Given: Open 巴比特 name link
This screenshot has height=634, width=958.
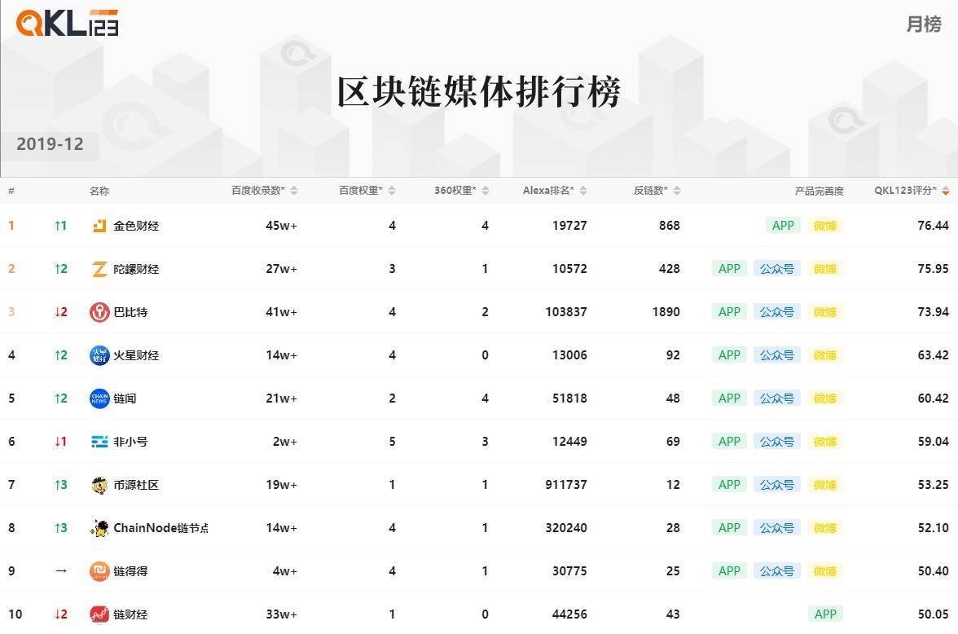Looking at the screenshot, I should pyautogui.click(x=130, y=312).
